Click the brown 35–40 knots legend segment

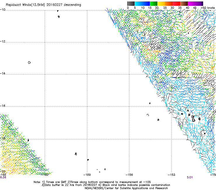coord(184,4)
